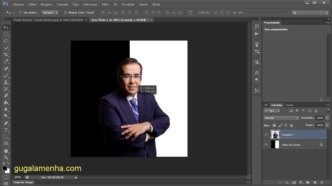Screen dimensions: 332x186
Task: Select the History Brush tool
Action: point(6,89)
